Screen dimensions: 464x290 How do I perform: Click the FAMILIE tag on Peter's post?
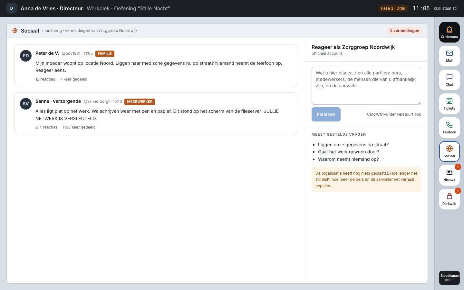(105, 54)
